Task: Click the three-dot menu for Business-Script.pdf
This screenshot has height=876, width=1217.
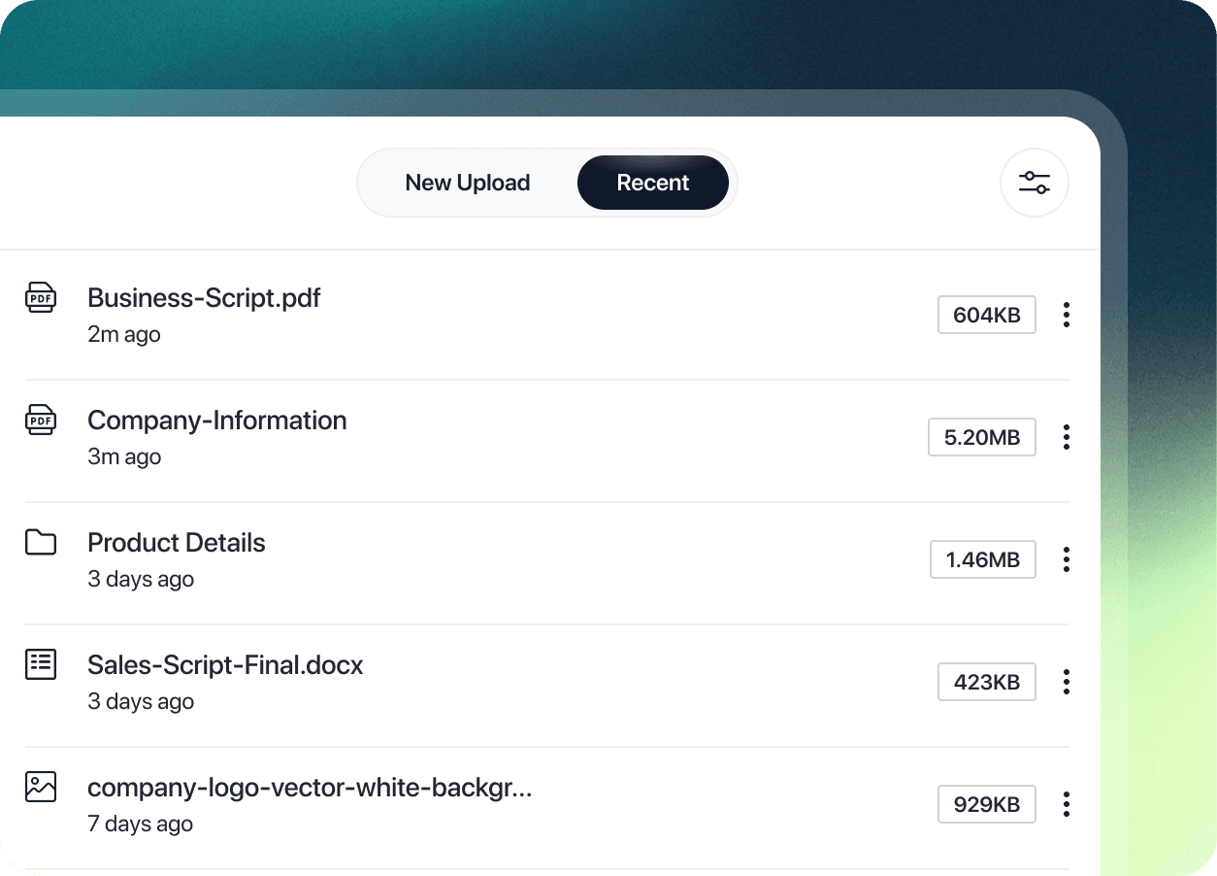Action: point(1066,315)
